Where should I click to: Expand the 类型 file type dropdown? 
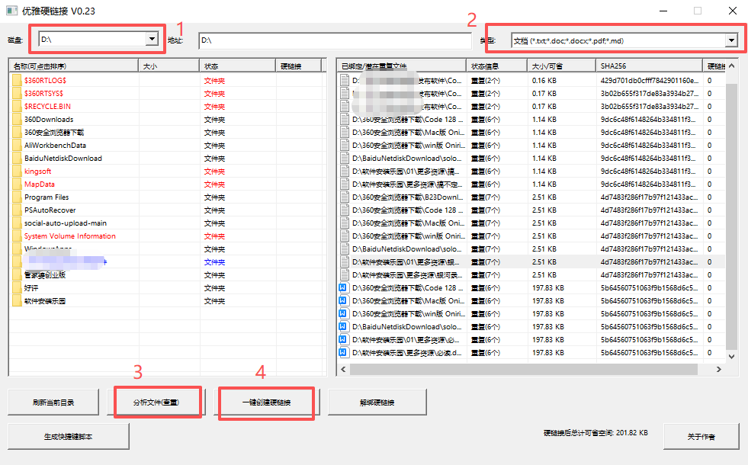point(730,40)
